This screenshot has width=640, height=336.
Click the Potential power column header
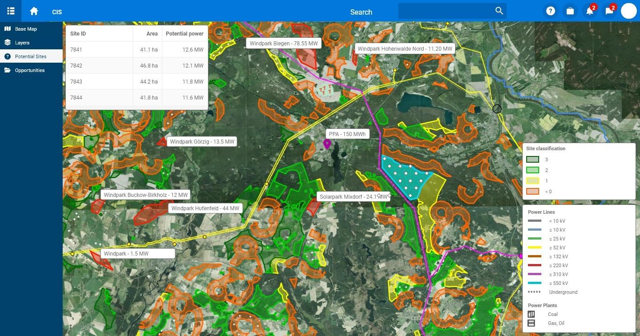click(184, 33)
